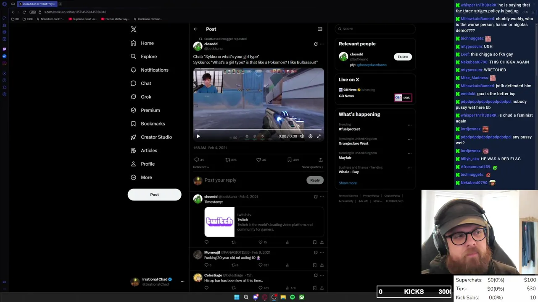Open Notifications in X sidebar
The height and width of the screenshot is (302, 538).
149,70
